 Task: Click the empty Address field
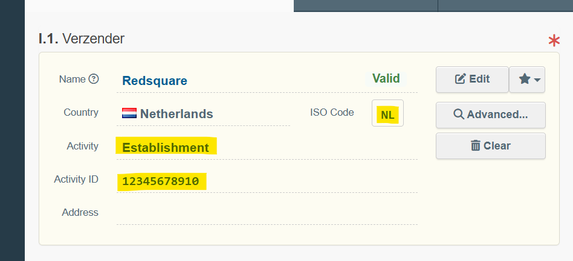[266, 213]
